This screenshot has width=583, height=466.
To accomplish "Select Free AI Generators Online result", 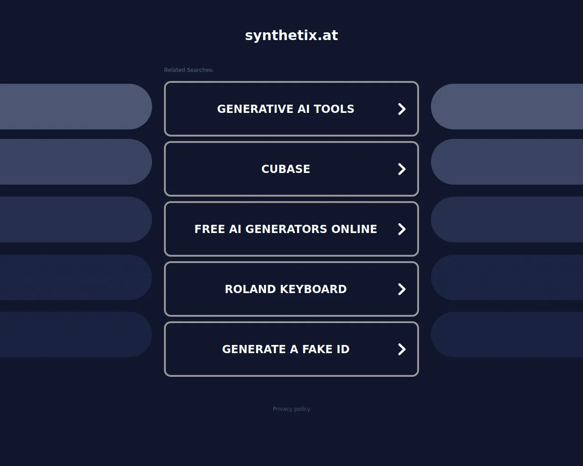I will (x=291, y=229).
